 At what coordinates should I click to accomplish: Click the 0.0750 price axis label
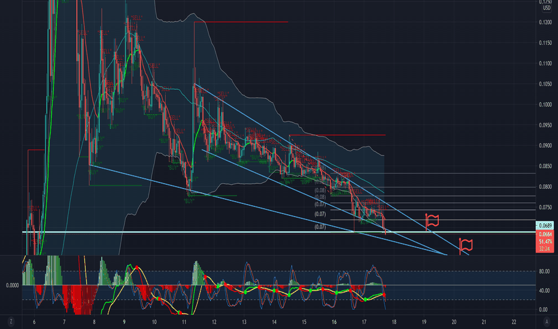pos(545,208)
